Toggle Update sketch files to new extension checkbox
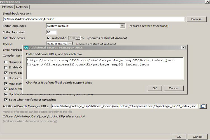Viewport: 210px width, 140px height. tap(6, 94)
